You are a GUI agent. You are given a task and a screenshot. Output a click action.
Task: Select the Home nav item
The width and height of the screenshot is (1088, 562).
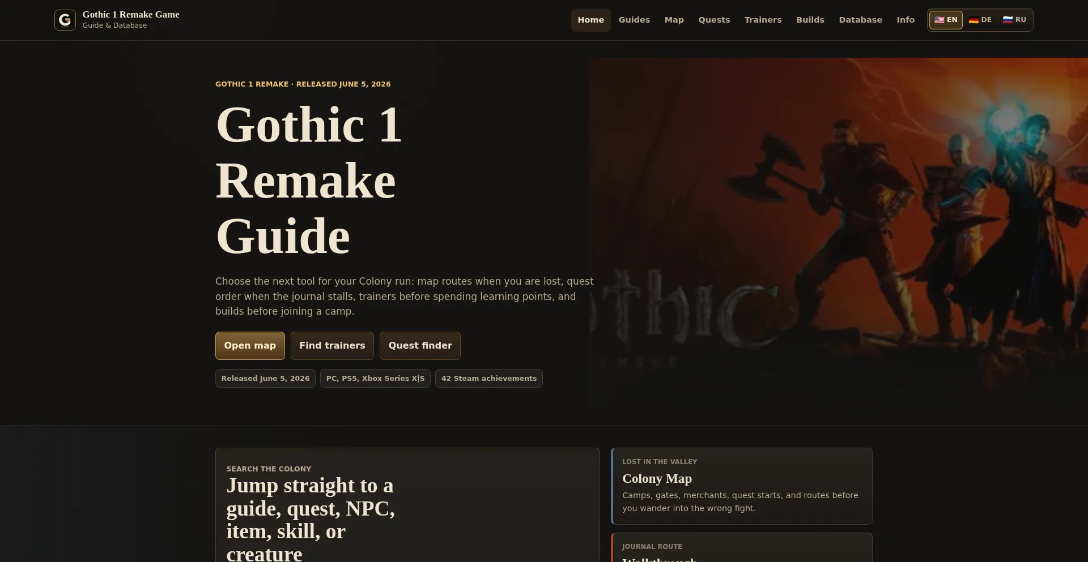point(590,20)
